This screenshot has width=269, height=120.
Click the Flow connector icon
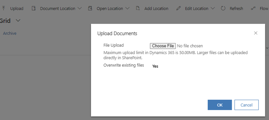click(x=253, y=8)
